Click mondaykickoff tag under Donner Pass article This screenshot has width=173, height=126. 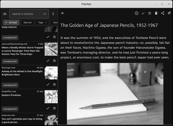pyautogui.click(x=10, y=61)
